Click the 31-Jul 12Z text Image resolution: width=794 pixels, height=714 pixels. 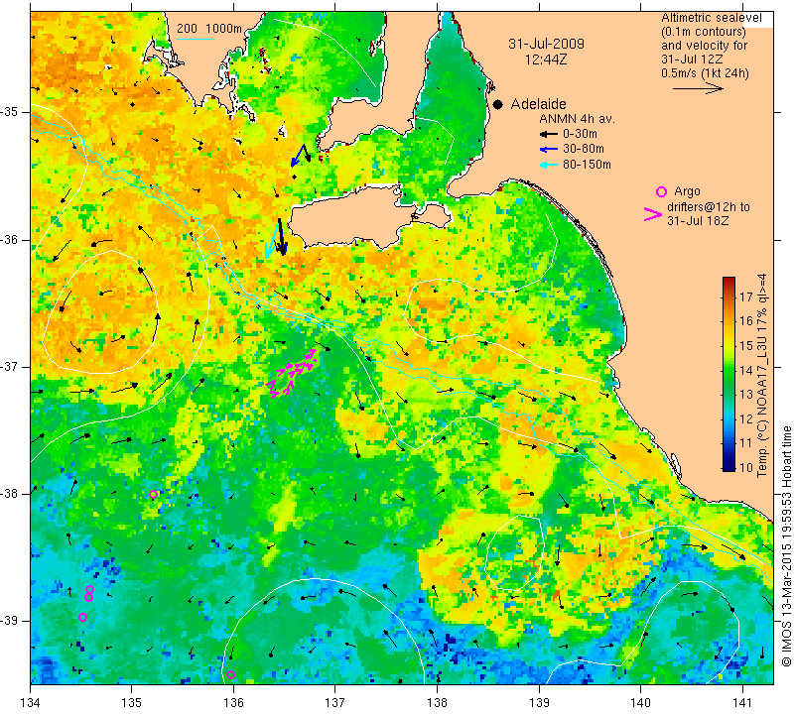(x=692, y=59)
